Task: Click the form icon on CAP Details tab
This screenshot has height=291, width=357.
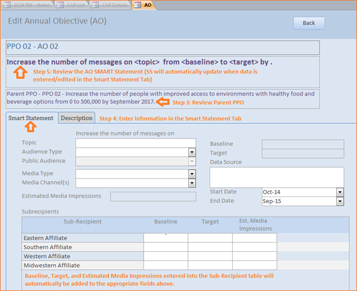Action: click(x=95, y=5)
